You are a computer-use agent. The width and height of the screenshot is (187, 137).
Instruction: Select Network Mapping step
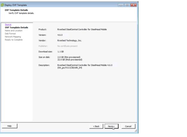pyautogui.click(x=13, y=37)
